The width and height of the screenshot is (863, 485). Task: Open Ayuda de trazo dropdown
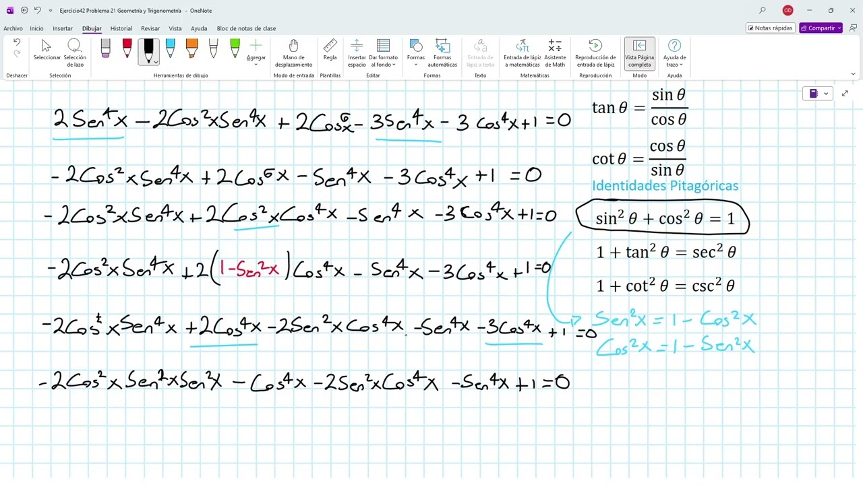click(674, 53)
